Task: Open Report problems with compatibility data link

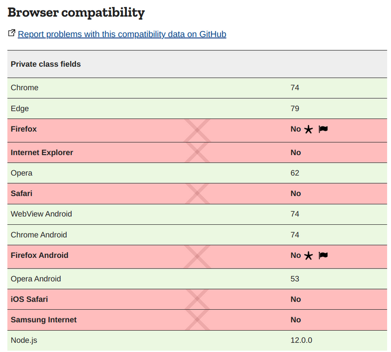Action: 122,34
